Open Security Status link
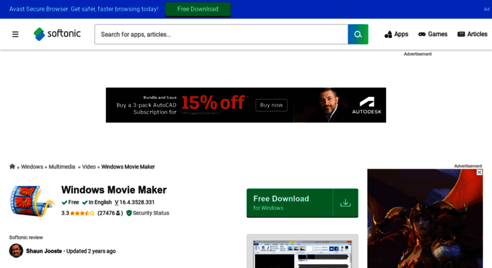The height and width of the screenshot is (268, 492). tap(151, 213)
